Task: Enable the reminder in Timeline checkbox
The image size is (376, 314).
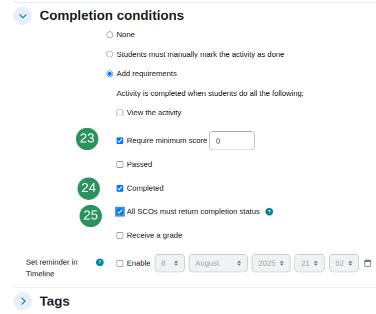Action: tap(120, 263)
